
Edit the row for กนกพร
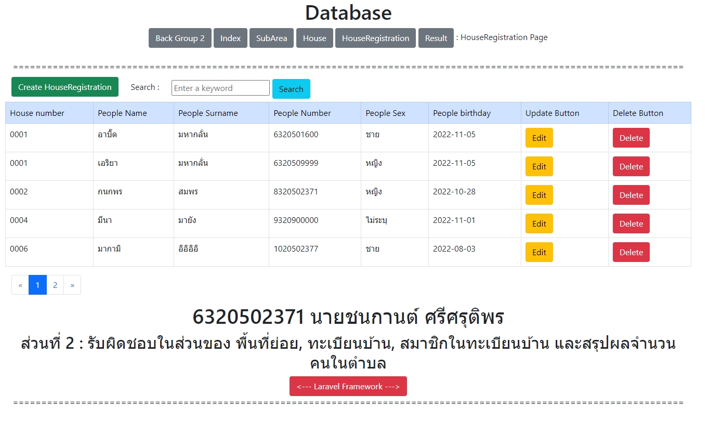539,195
